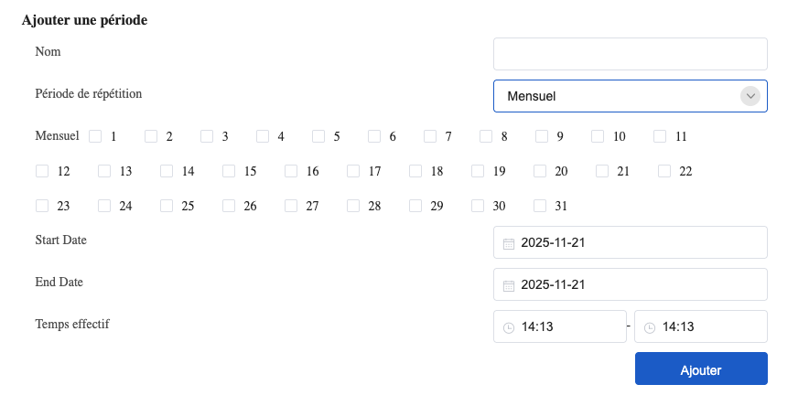Screen dimensions: 809x406
Task: Check the day 1 checkbox
Action: coord(95,136)
